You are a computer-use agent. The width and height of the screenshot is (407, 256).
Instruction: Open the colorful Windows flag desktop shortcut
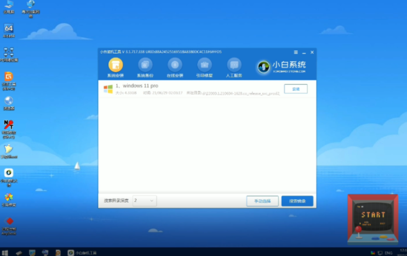click(x=9, y=197)
